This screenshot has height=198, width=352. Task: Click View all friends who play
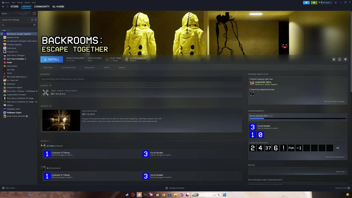[334, 101]
